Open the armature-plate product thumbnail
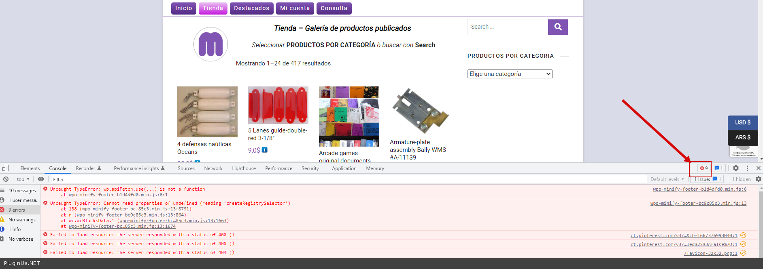The image size is (763, 269). click(x=420, y=111)
